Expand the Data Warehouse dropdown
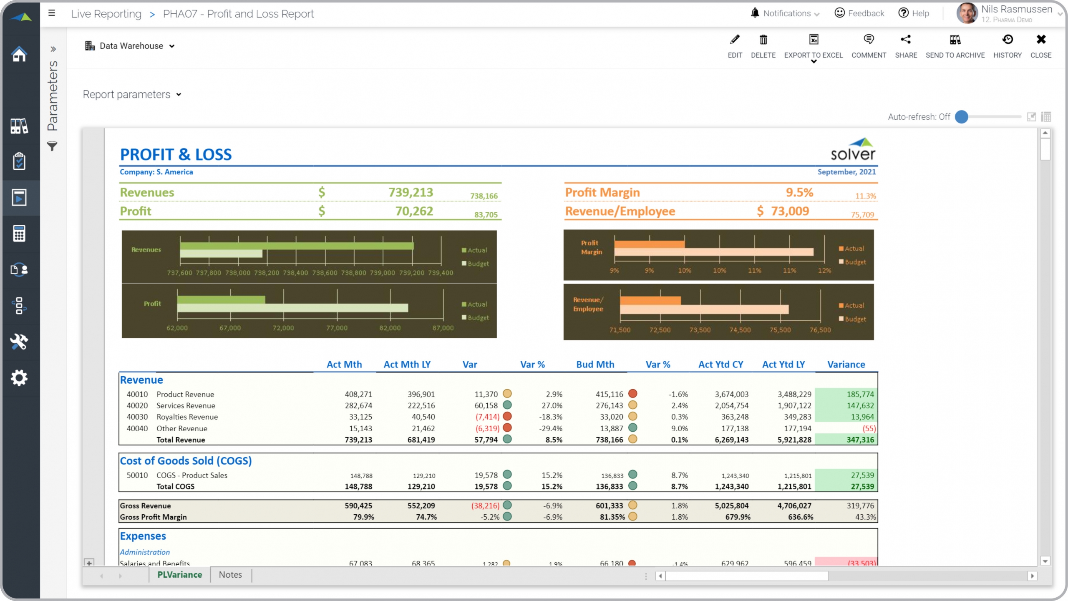 point(131,46)
